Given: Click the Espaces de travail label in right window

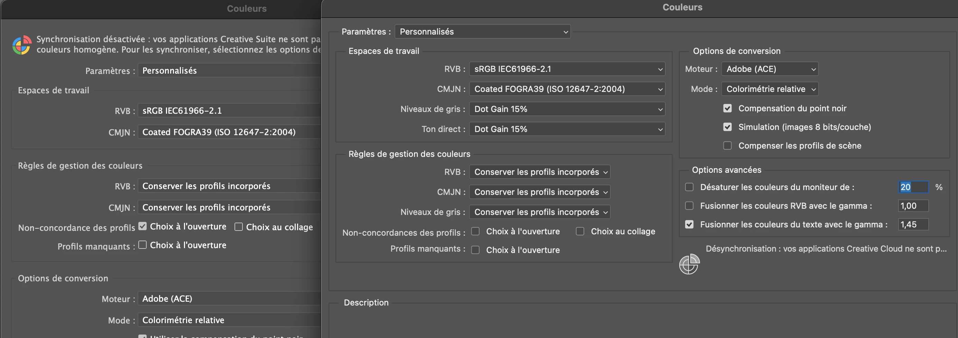Looking at the screenshot, I should tap(384, 51).
